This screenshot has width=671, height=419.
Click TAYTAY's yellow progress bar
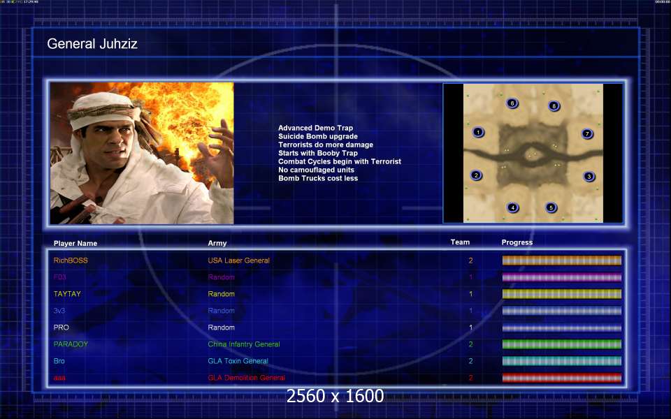pyautogui.click(x=561, y=294)
